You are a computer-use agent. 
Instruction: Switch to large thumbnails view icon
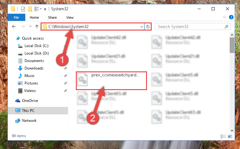[x=230, y=136]
